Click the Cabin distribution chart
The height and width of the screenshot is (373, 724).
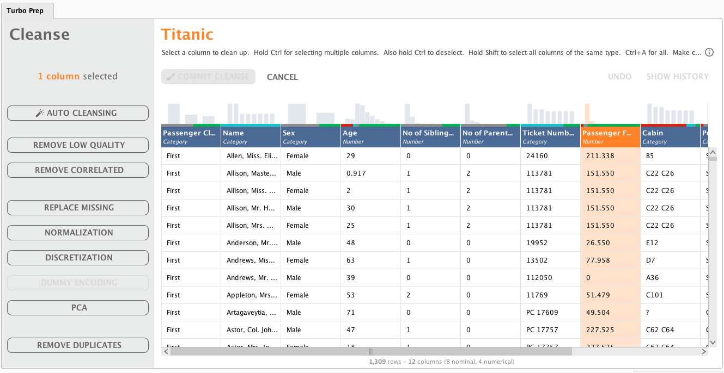point(670,114)
